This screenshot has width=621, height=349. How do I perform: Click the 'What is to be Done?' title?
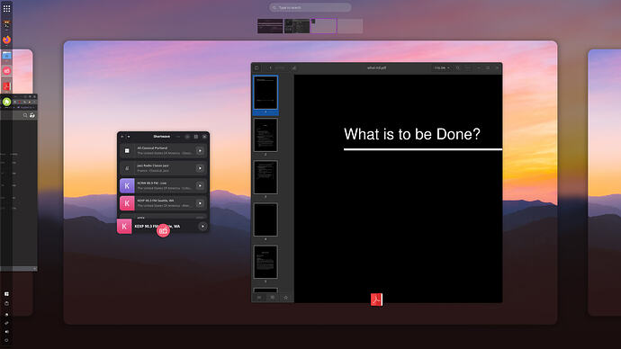(x=412, y=134)
